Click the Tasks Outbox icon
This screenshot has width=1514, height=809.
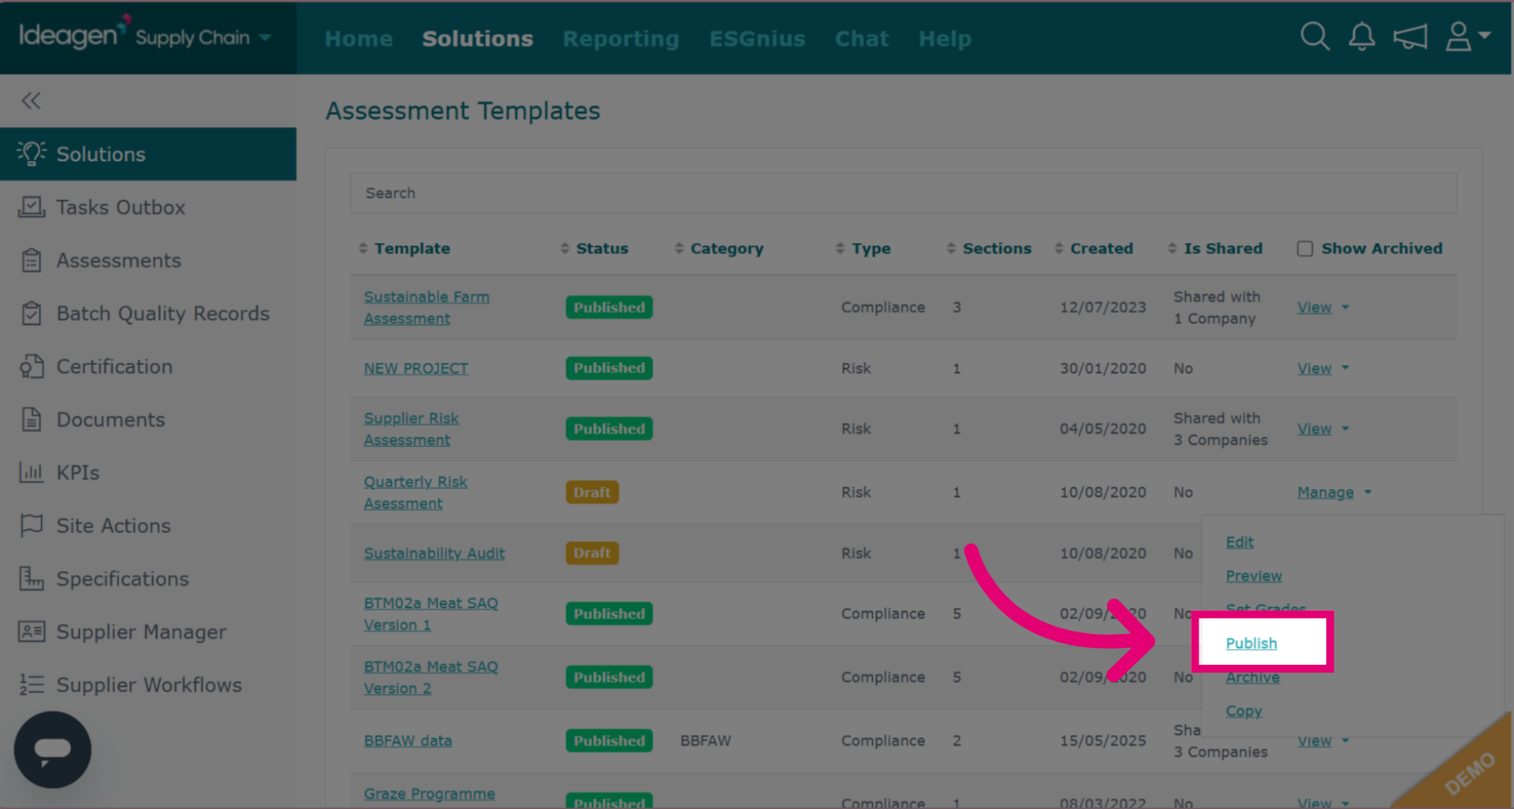[x=32, y=207]
